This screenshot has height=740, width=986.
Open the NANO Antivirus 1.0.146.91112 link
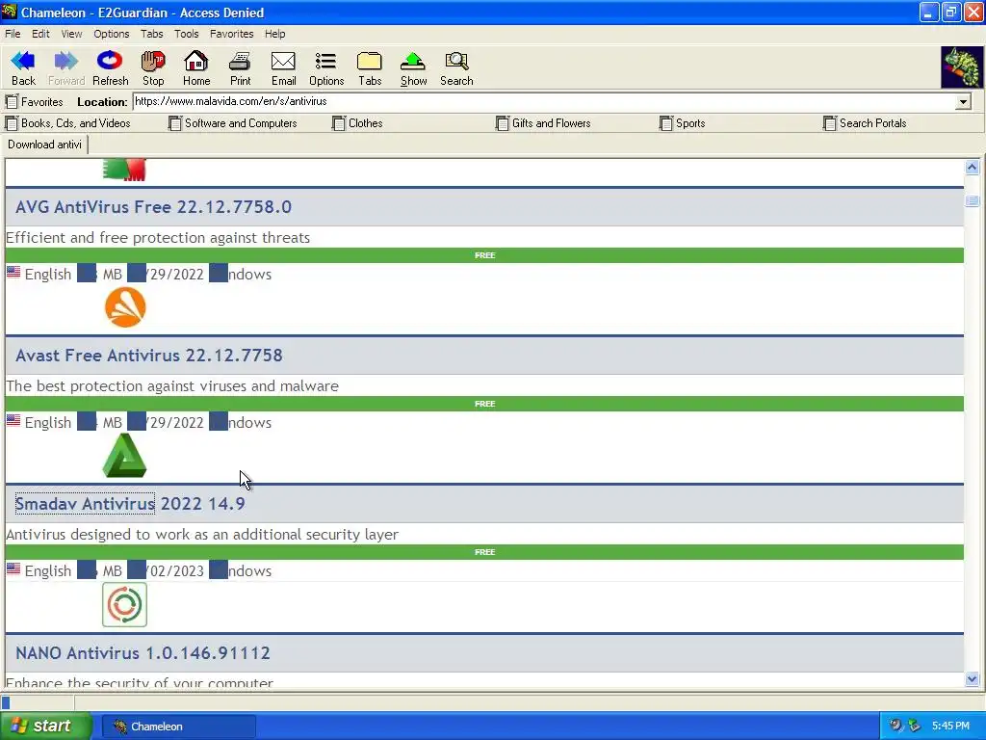tap(143, 653)
